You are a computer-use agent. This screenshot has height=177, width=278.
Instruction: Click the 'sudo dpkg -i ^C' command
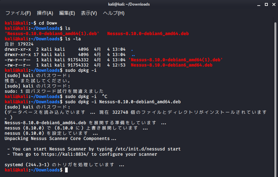click(x=86, y=97)
